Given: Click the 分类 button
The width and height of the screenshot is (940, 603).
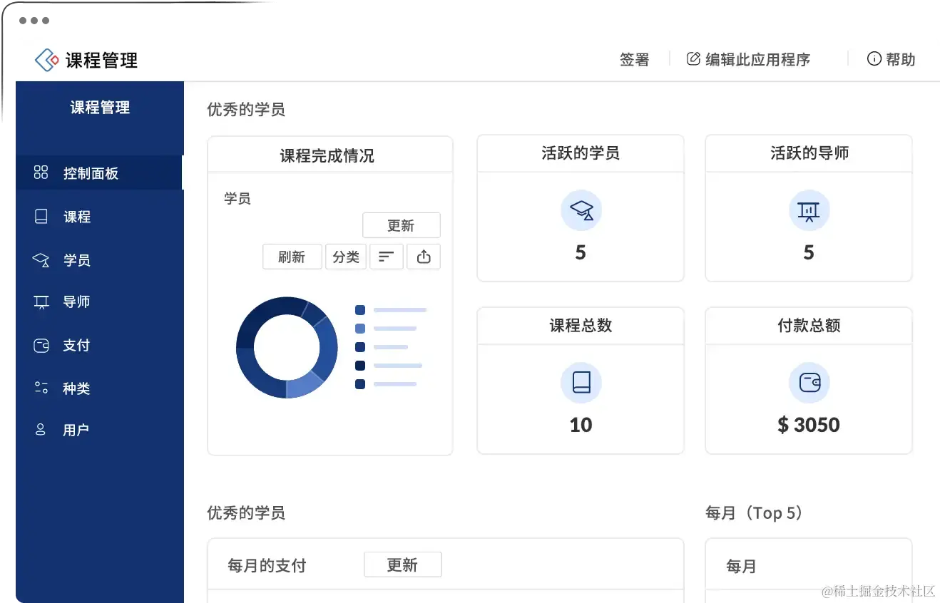Looking at the screenshot, I should coord(346,257).
